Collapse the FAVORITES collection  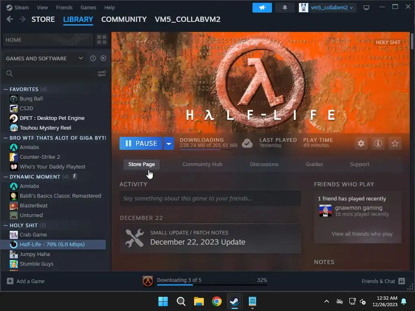pos(6,89)
